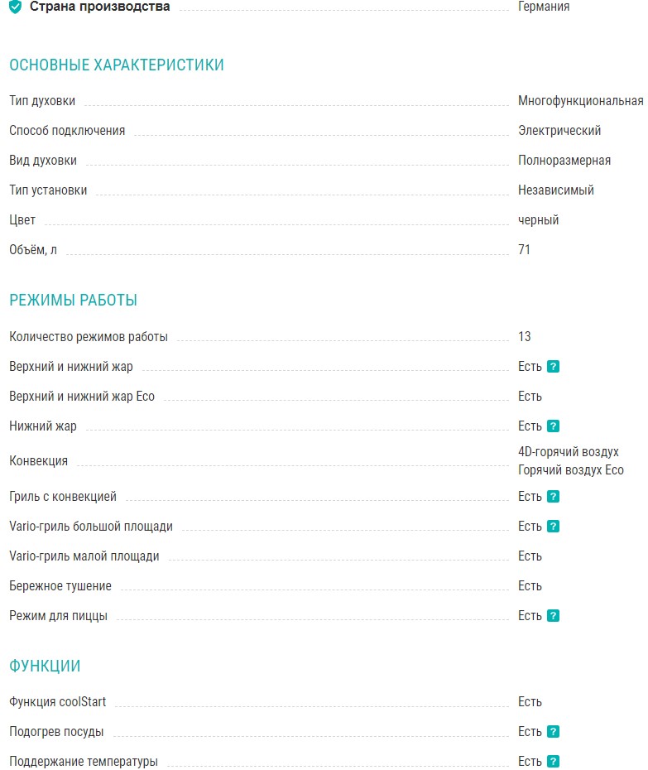The height and width of the screenshot is (770, 648).
Task: Click the ФУНКЦИИ section heading
Action: (x=45, y=667)
